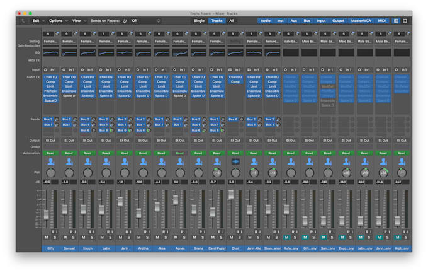
Task: Toggle record enable R on Enoch channel
Action: click(89, 232)
